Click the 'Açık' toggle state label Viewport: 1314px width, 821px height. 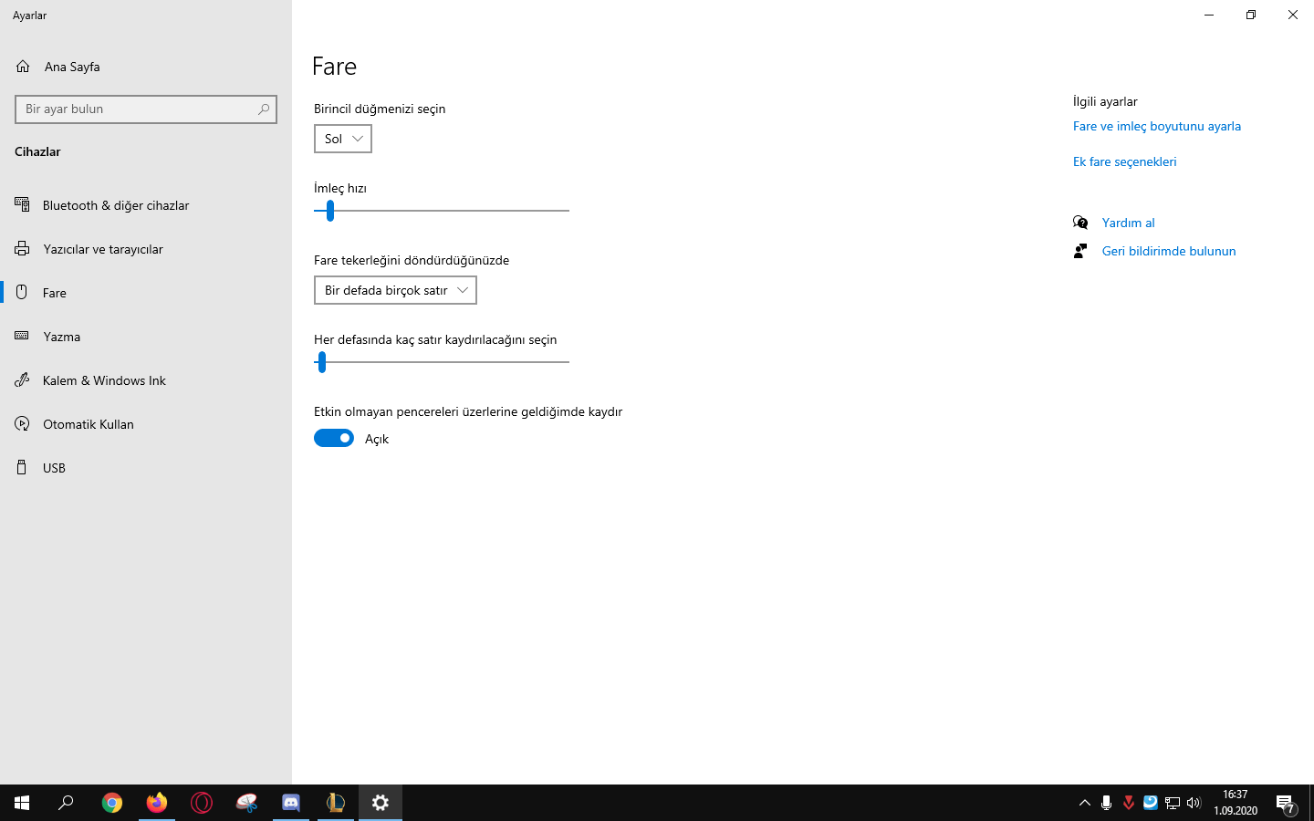point(377,439)
